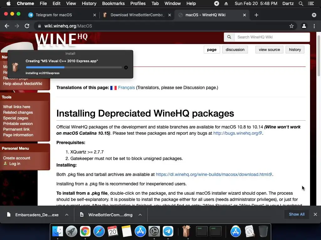Bookmark this page with the star icon
The height and width of the screenshot is (240, 321).
[x=291, y=26]
